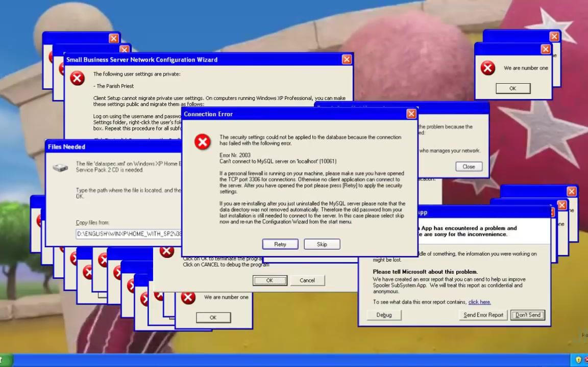
Task: Click OK in top-right We are number one dialog
Action: [513, 88]
